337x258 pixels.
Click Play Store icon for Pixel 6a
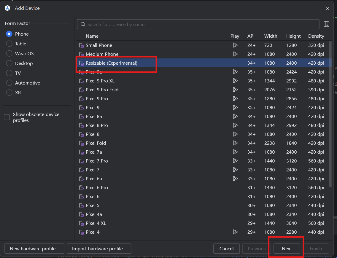(x=235, y=179)
